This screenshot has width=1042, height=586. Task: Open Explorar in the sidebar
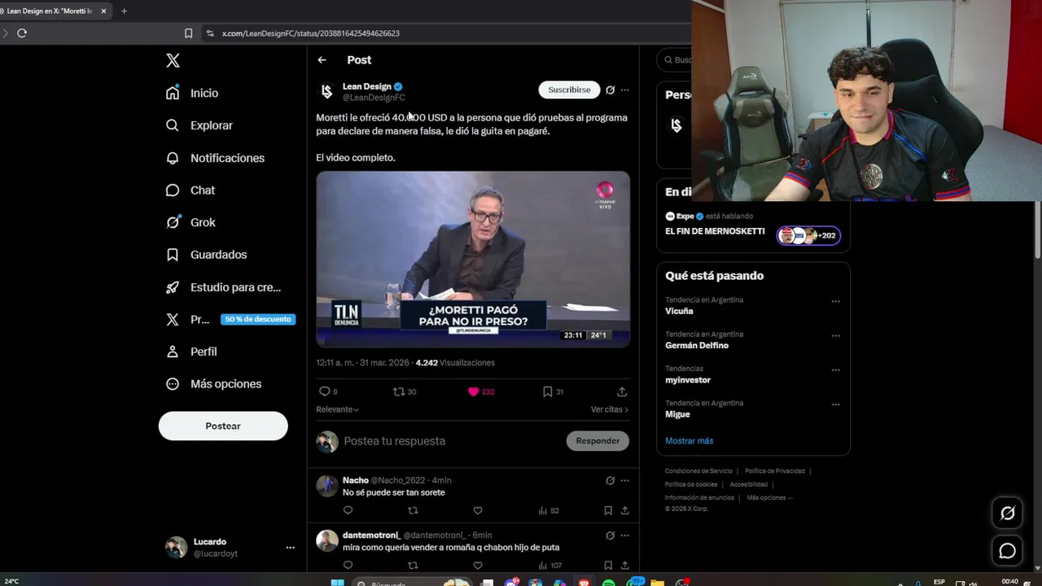(199, 125)
